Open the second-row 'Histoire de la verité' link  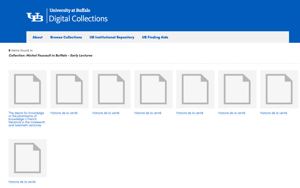[x=22, y=182]
